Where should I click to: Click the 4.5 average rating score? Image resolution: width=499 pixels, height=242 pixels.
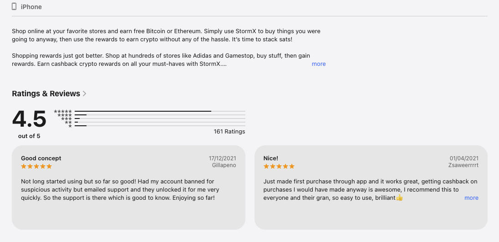[x=29, y=119]
